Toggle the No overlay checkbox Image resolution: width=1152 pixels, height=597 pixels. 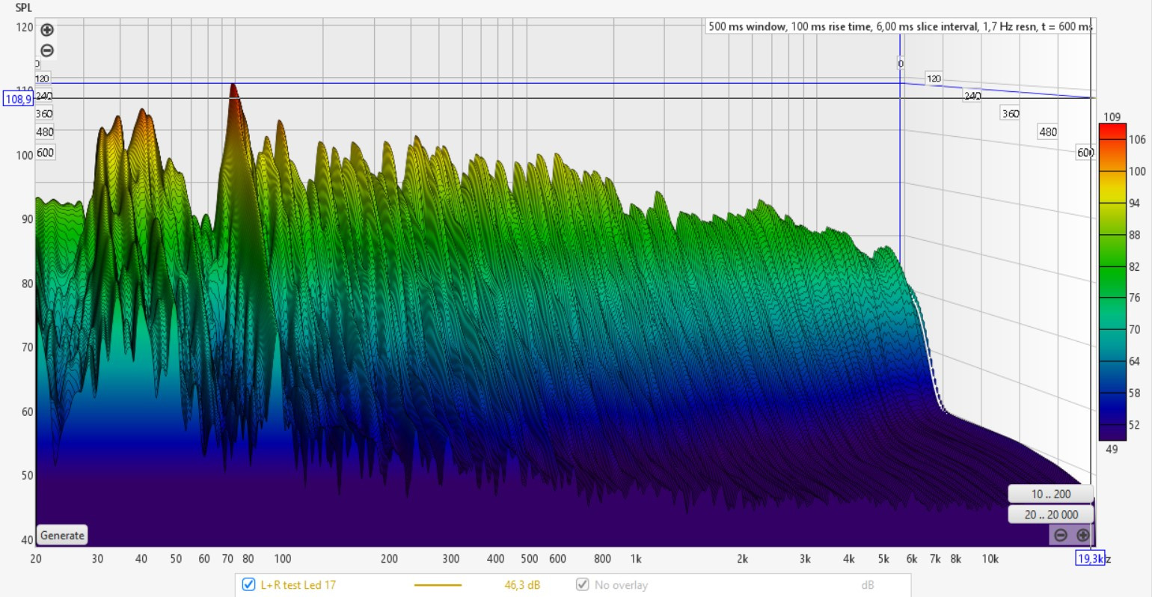pos(582,585)
